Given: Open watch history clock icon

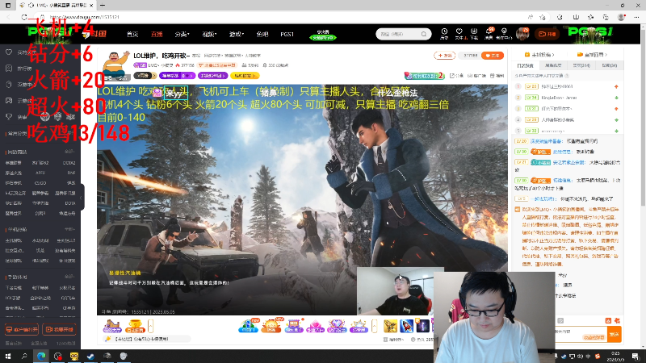Looking at the screenshot, I should pos(444,34).
